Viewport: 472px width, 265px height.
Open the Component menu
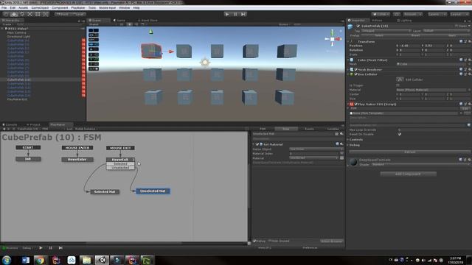point(60,7)
